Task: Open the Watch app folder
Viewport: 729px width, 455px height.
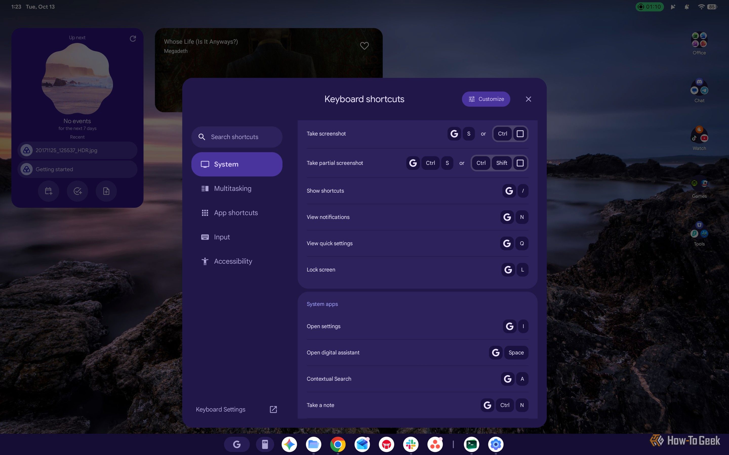Action: (699, 139)
